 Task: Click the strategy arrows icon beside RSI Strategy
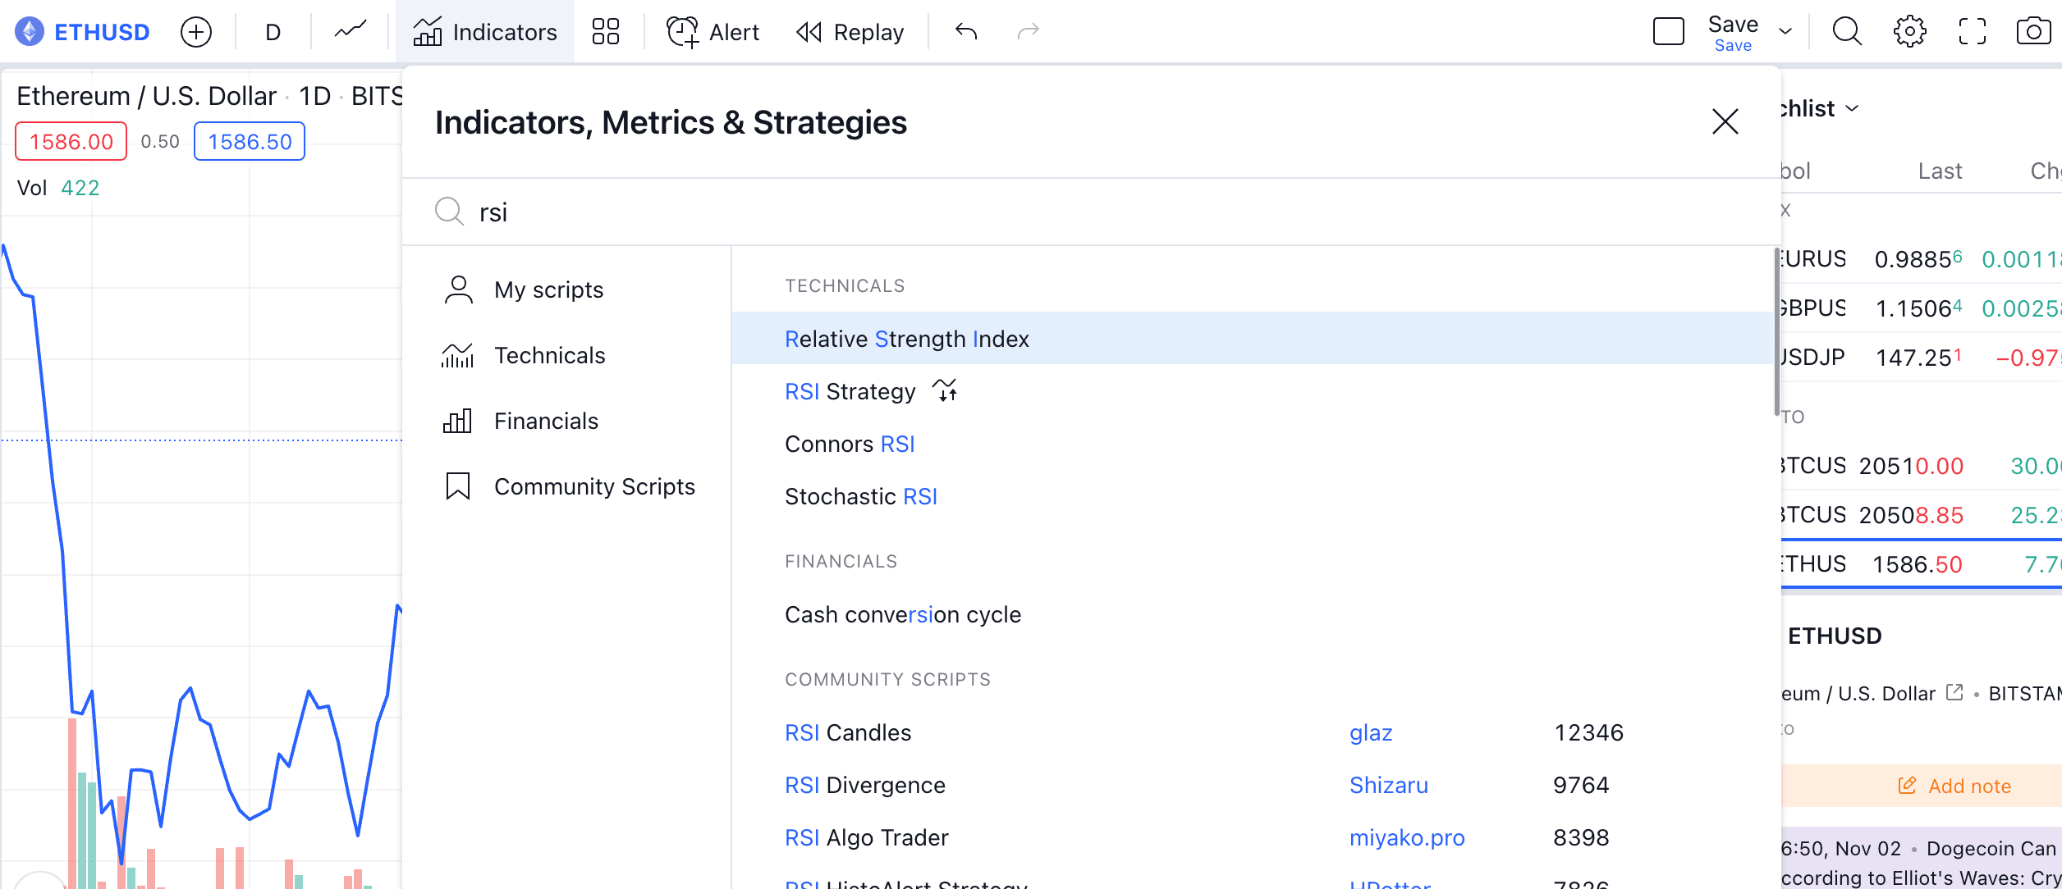tap(945, 390)
